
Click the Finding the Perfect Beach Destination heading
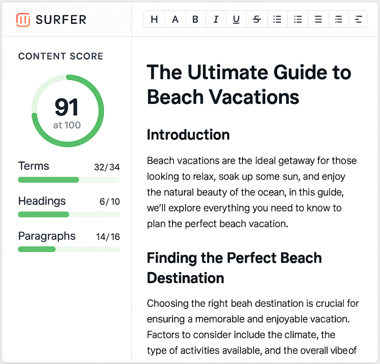(234, 268)
